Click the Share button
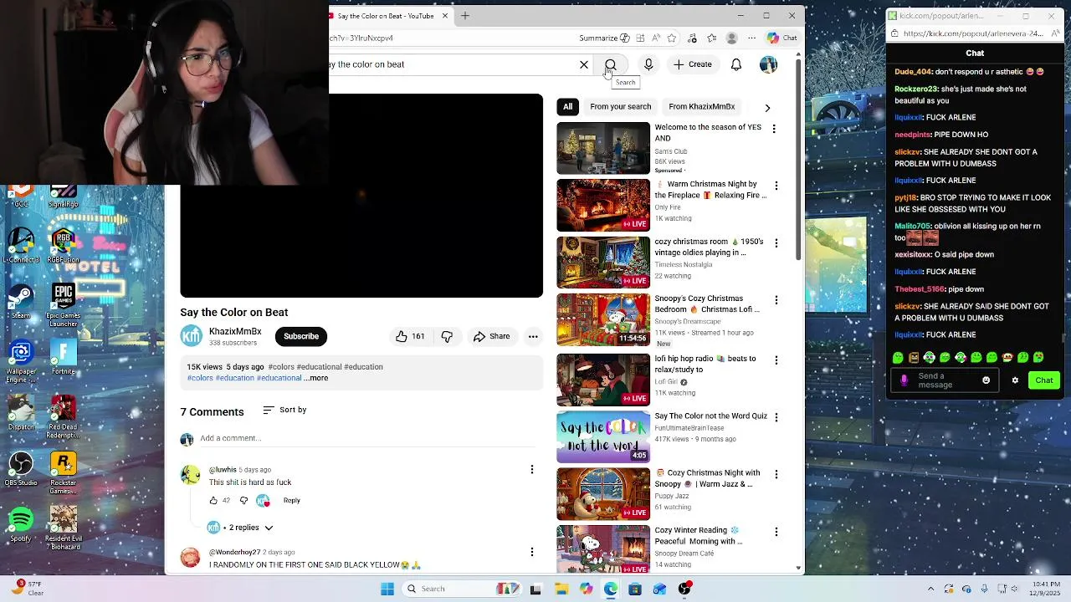This screenshot has width=1071, height=602. pyautogui.click(x=491, y=336)
